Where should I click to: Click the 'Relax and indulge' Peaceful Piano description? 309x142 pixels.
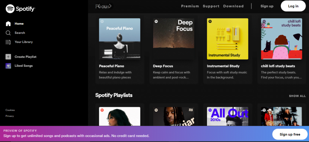[x=115, y=75]
